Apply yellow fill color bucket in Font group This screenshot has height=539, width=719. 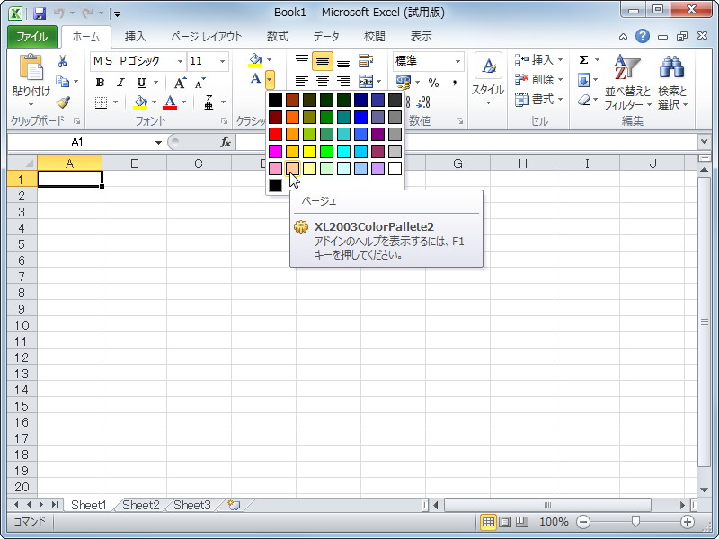tap(140, 102)
